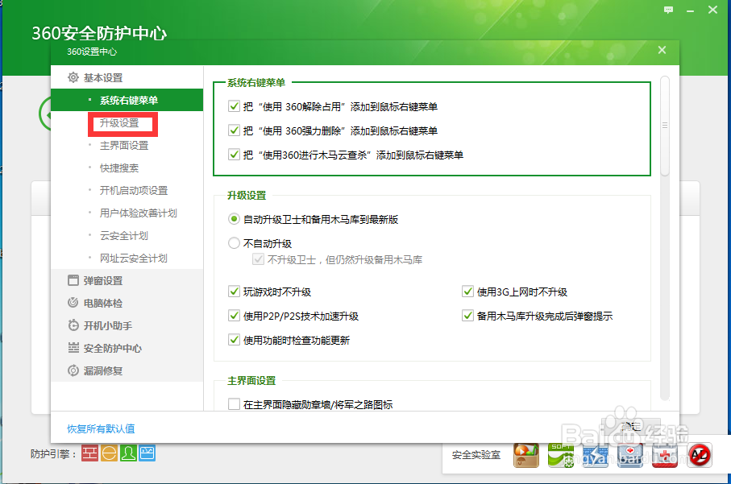The width and height of the screenshot is (731, 484).
Task: Click the radar icon beside 电脑体检
Action: (x=73, y=303)
